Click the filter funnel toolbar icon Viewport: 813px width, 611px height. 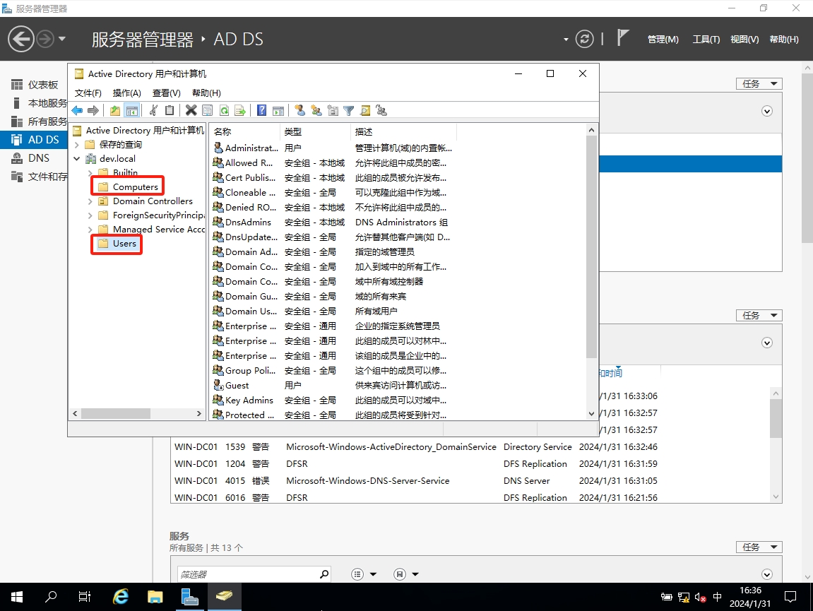tap(349, 110)
